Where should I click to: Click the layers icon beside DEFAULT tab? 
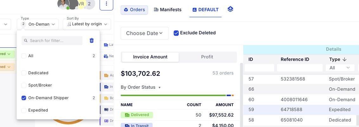(231, 9)
